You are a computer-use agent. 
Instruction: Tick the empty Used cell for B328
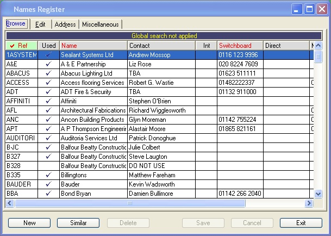pos(49,166)
